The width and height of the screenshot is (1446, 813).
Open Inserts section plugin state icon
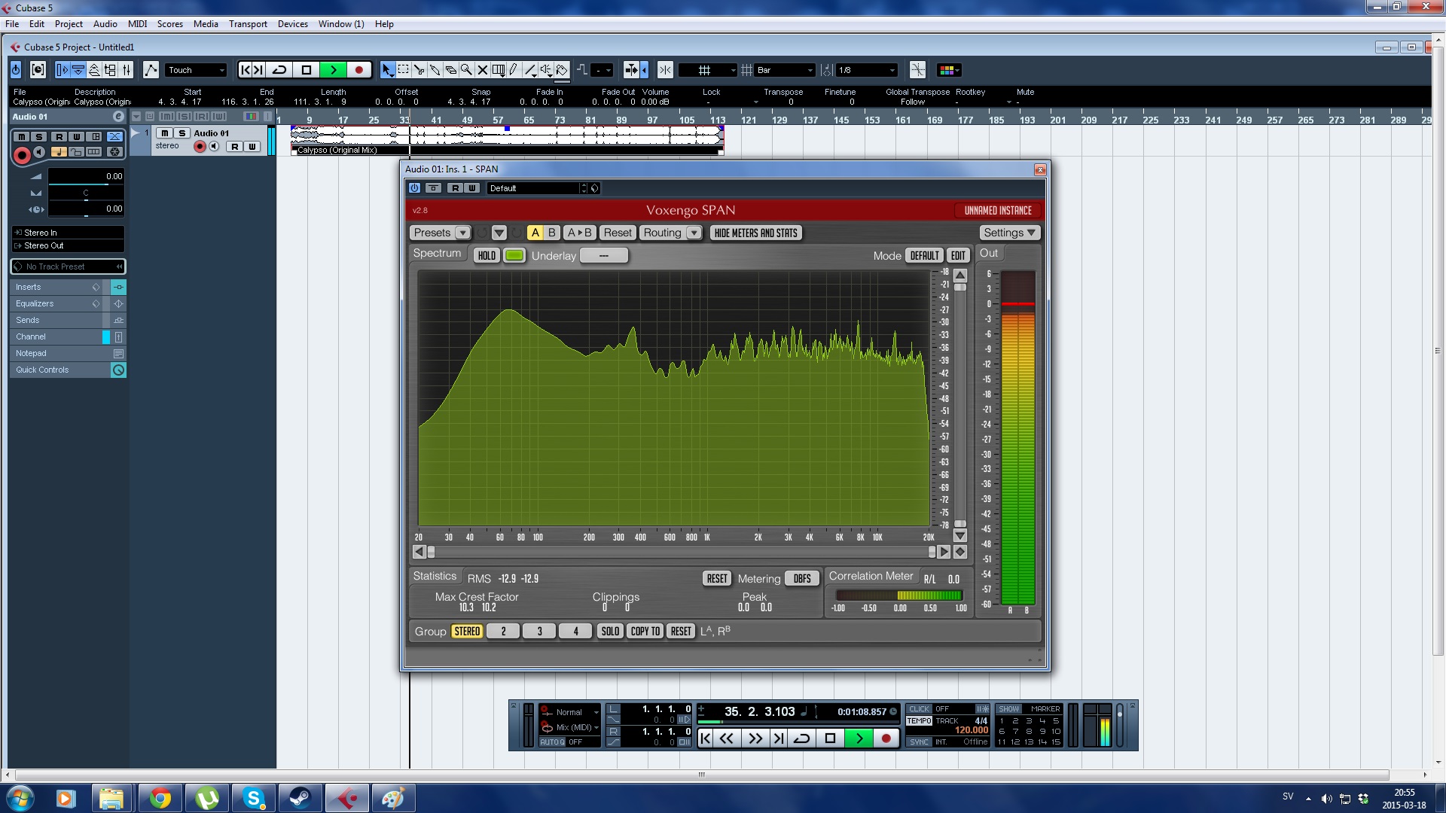118,287
